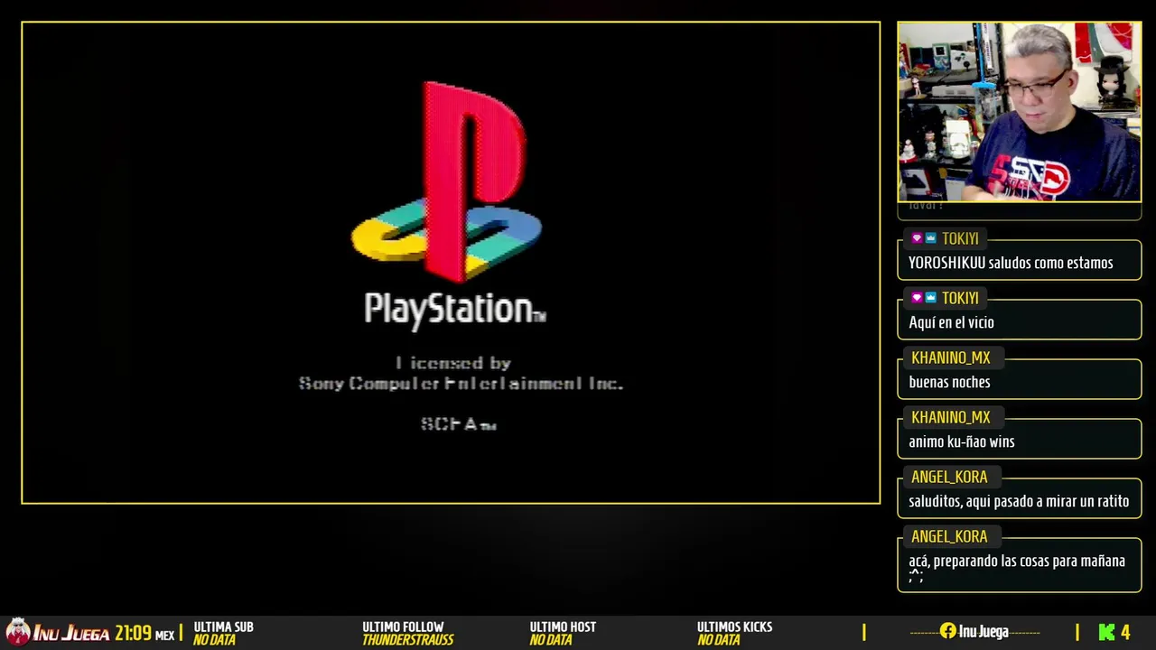
Task: Click blue crown badge on TOKIYI's YOROSHIKUU message
Action: click(x=930, y=238)
